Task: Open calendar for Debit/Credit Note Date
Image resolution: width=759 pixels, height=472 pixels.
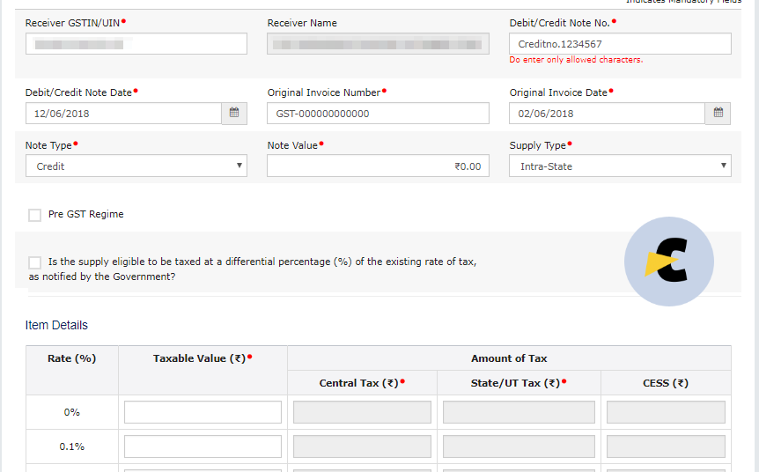Action: click(x=234, y=114)
